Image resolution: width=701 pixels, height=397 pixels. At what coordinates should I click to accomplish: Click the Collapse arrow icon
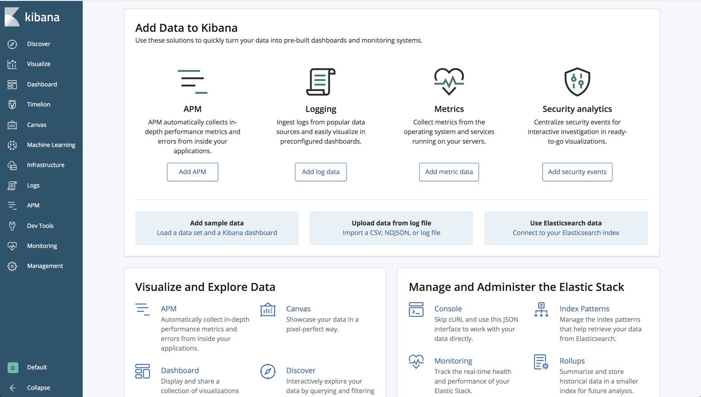click(x=13, y=388)
